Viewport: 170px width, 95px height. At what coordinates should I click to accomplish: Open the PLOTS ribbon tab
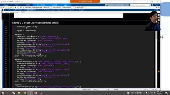(17, 5)
